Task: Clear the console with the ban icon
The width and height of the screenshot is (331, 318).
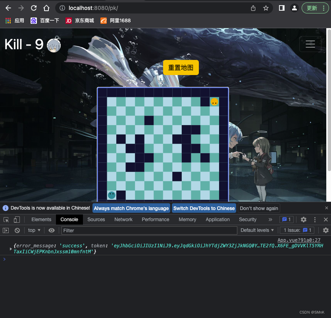Action: point(17,230)
